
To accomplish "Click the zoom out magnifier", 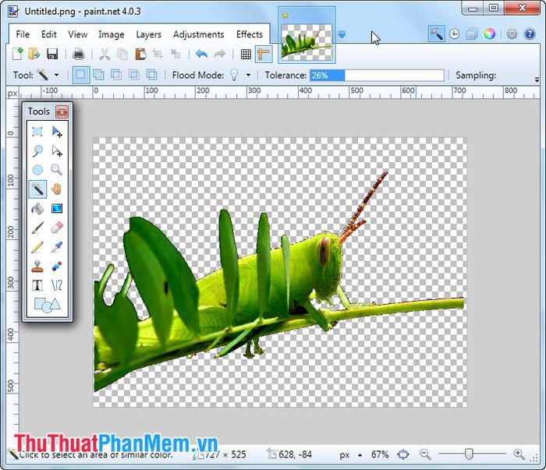I will [425, 454].
